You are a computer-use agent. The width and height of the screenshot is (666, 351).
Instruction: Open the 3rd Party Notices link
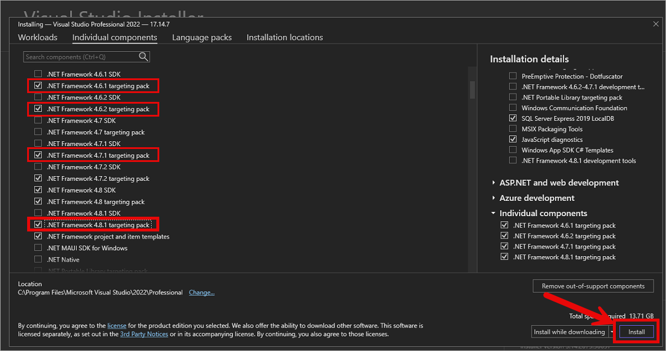(x=144, y=334)
